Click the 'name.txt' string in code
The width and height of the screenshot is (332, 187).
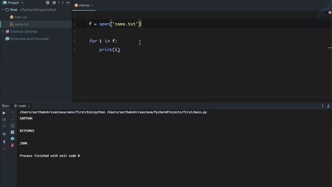[x=125, y=24]
